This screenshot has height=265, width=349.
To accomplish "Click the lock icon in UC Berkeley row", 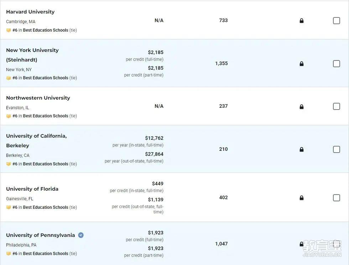I will coord(302,149).
